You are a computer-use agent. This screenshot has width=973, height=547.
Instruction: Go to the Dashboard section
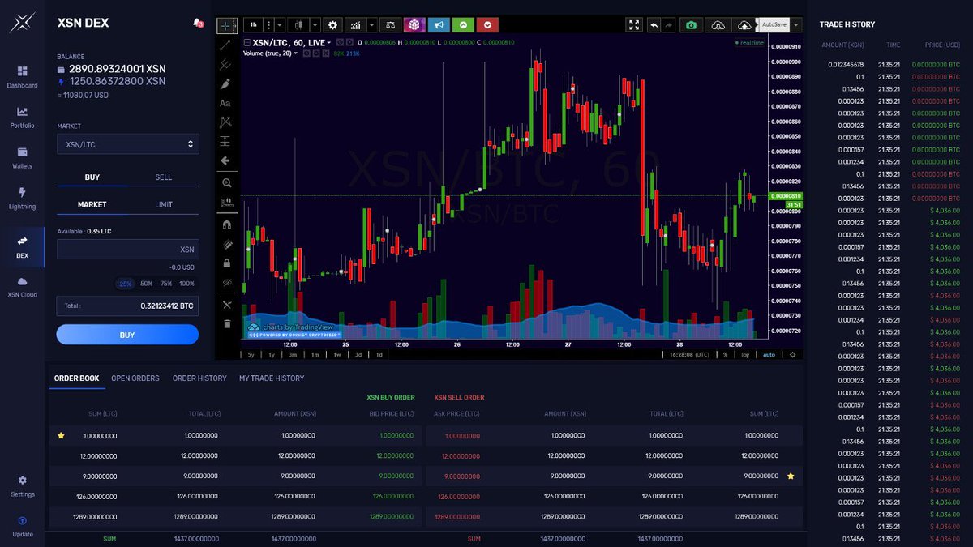(x=22, y=76)
